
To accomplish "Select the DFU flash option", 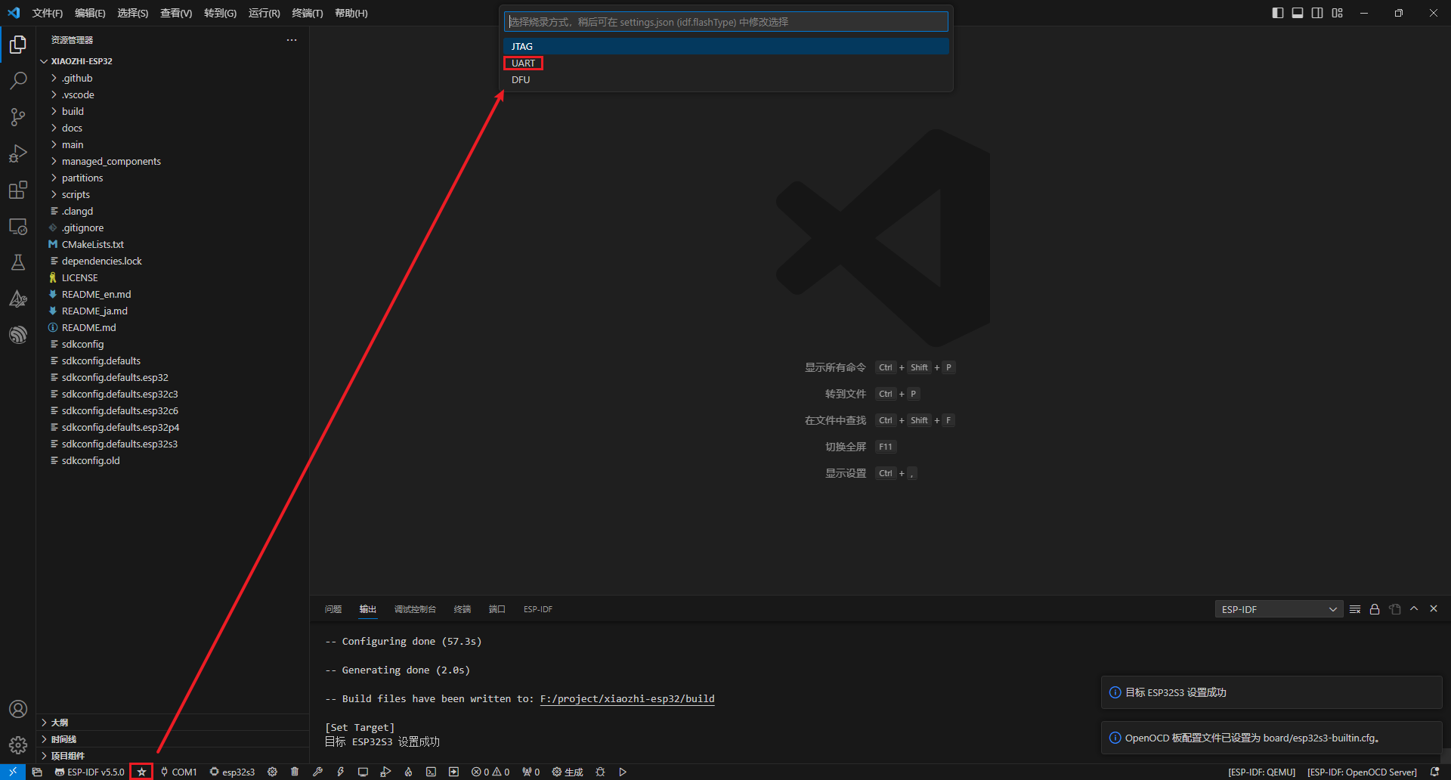I will coord(521,79).
